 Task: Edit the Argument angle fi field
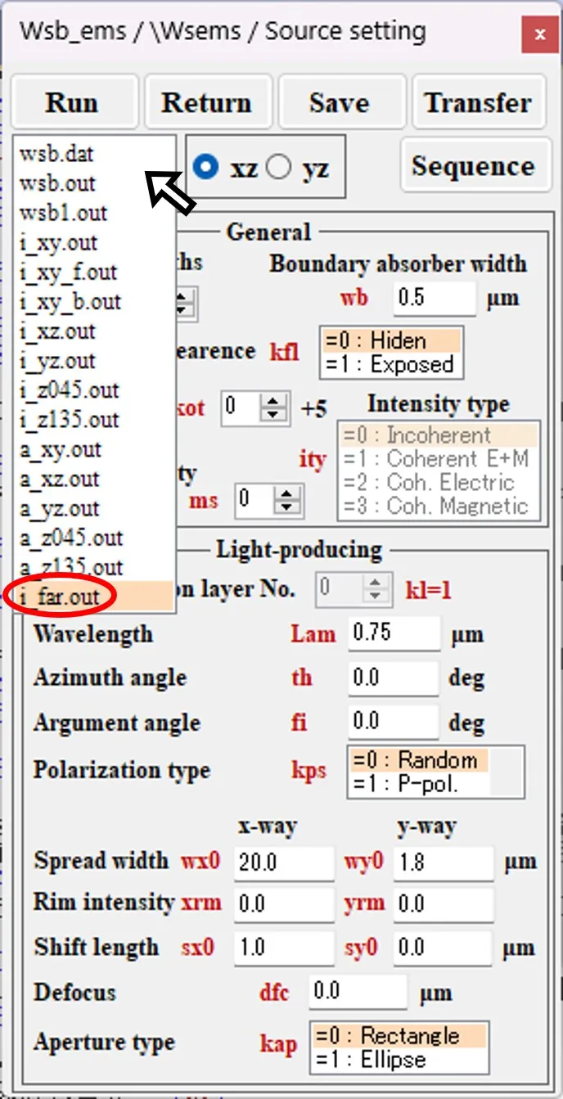(x=393, y=722)
